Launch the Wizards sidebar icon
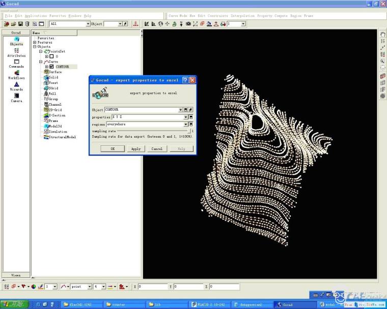Image resolution: width=387 pixels, height=309 pixels. (16, 85)
